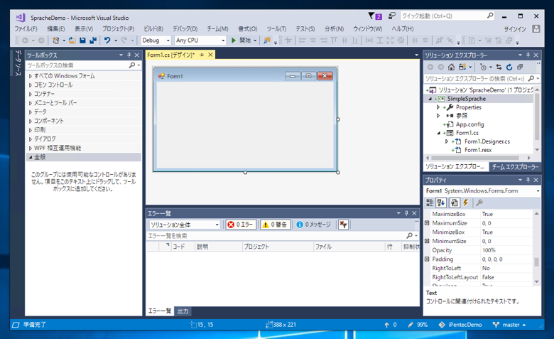The width and height of the screenshot is (554, 339).
Task: Click the Find in Files toolbar icon
Action: click(x=267, y=41)
